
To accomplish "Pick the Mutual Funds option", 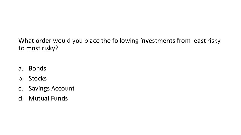I will [48, 98].
